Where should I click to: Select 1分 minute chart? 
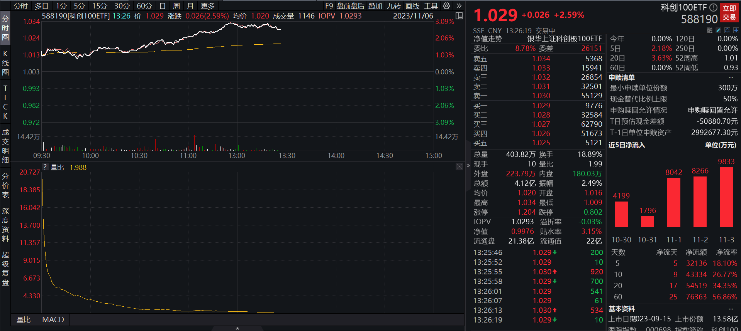(61, 6)
